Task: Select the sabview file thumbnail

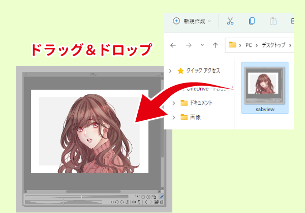Action: point(265,85)
